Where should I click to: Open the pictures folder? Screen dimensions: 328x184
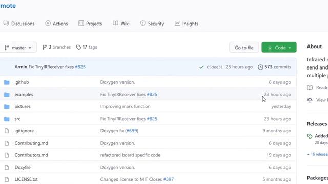[x=23, y=107]
